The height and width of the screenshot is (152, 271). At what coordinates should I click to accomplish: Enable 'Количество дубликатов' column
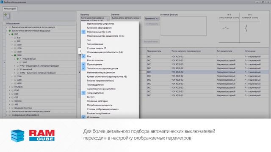[x=99, y=113]
